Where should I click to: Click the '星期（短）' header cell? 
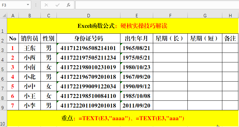(205, 38)
